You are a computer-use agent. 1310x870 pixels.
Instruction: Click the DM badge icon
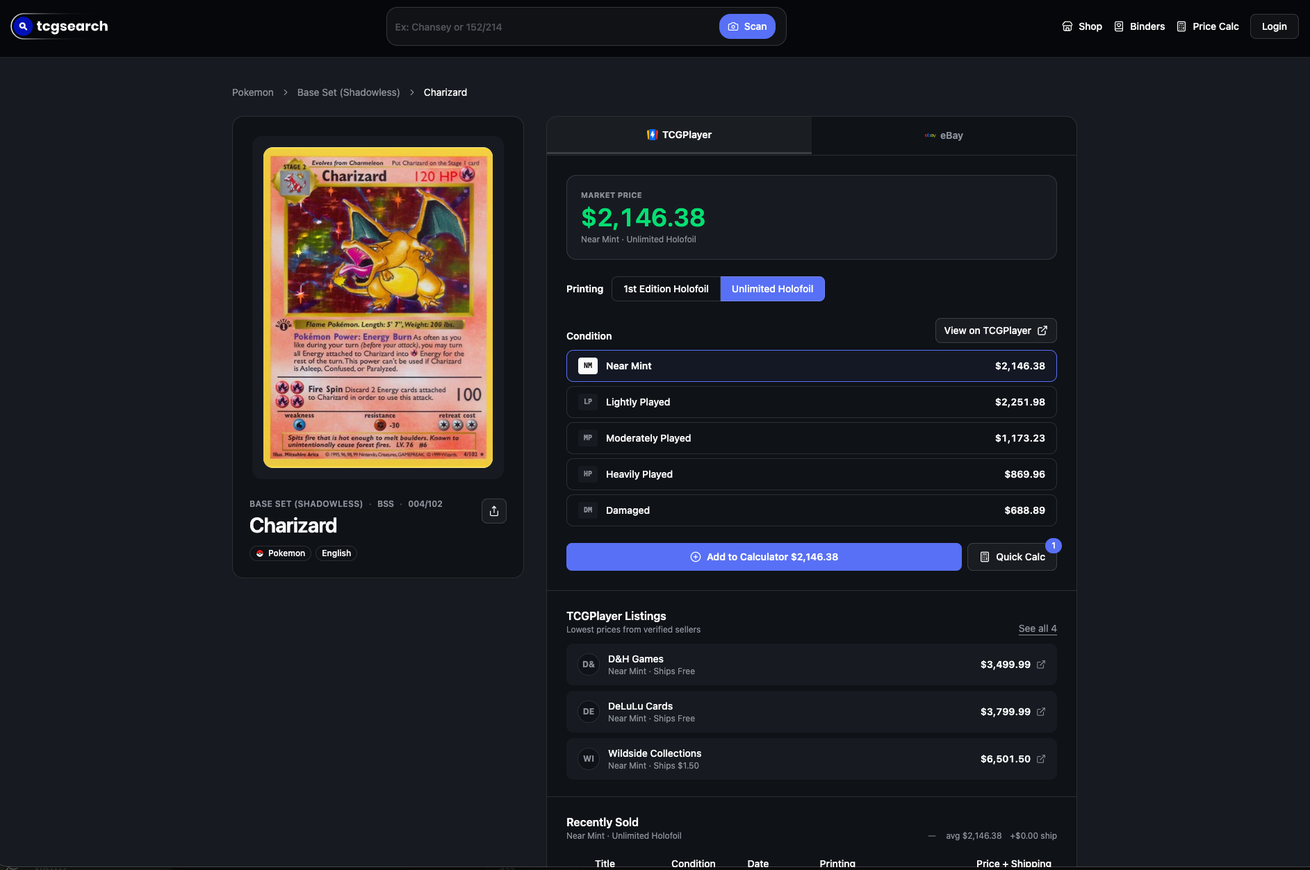(x=588, y=510)
